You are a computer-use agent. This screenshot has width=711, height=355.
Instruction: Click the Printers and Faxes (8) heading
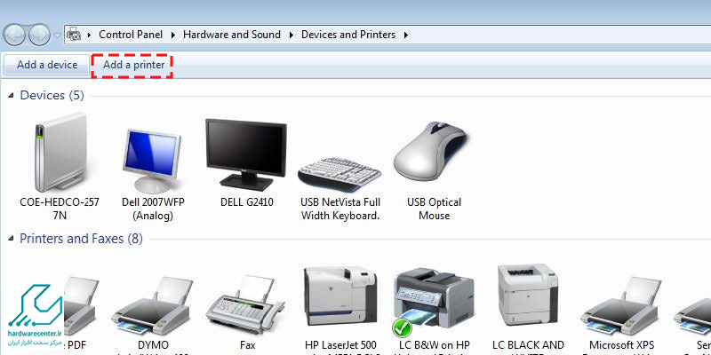(81, 239)
